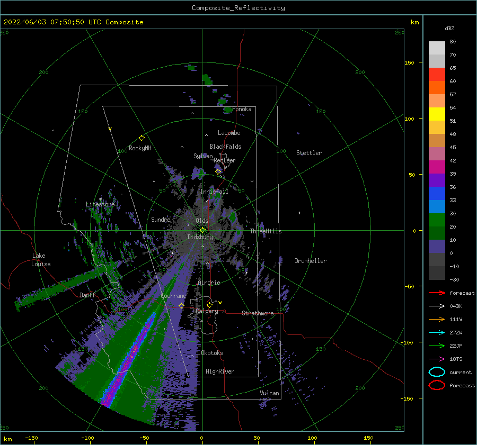Select the magenta 42 dBZ color swatch
477x445 pixels.
click(x=437, y=167)
